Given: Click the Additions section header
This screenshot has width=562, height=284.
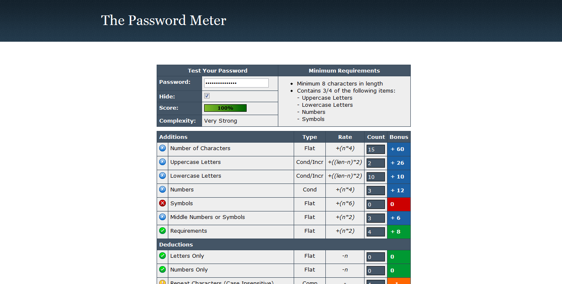Looking at the screenshot, I should [173, 137].
